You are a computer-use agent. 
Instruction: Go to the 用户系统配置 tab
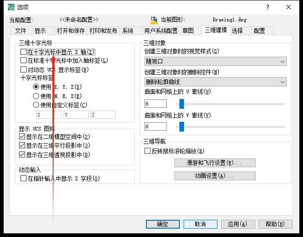[x=161, y=31]
